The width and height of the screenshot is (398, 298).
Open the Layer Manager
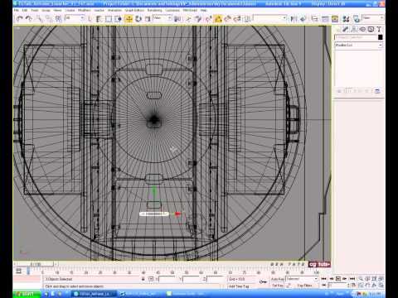click(x=315, y=19)
